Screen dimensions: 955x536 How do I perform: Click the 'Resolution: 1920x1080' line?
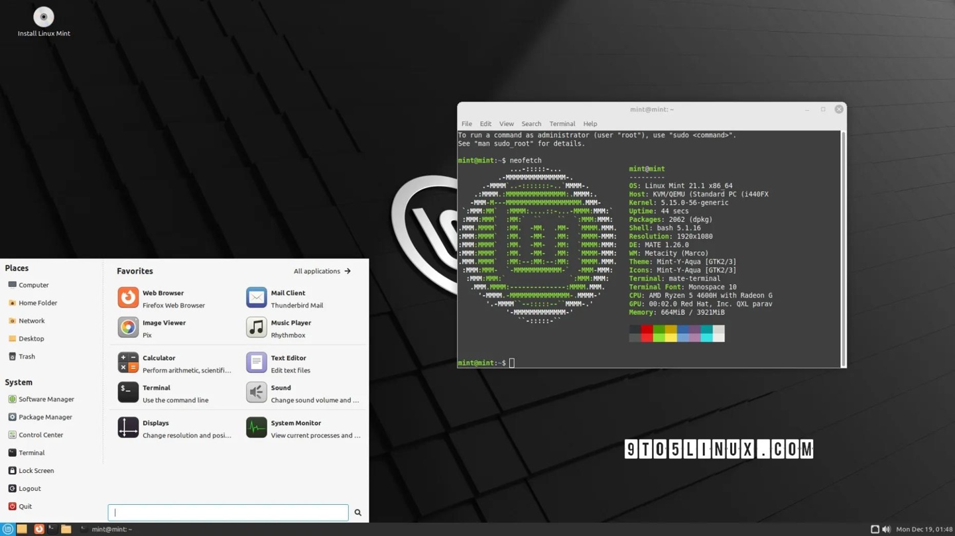click(670, 237)
